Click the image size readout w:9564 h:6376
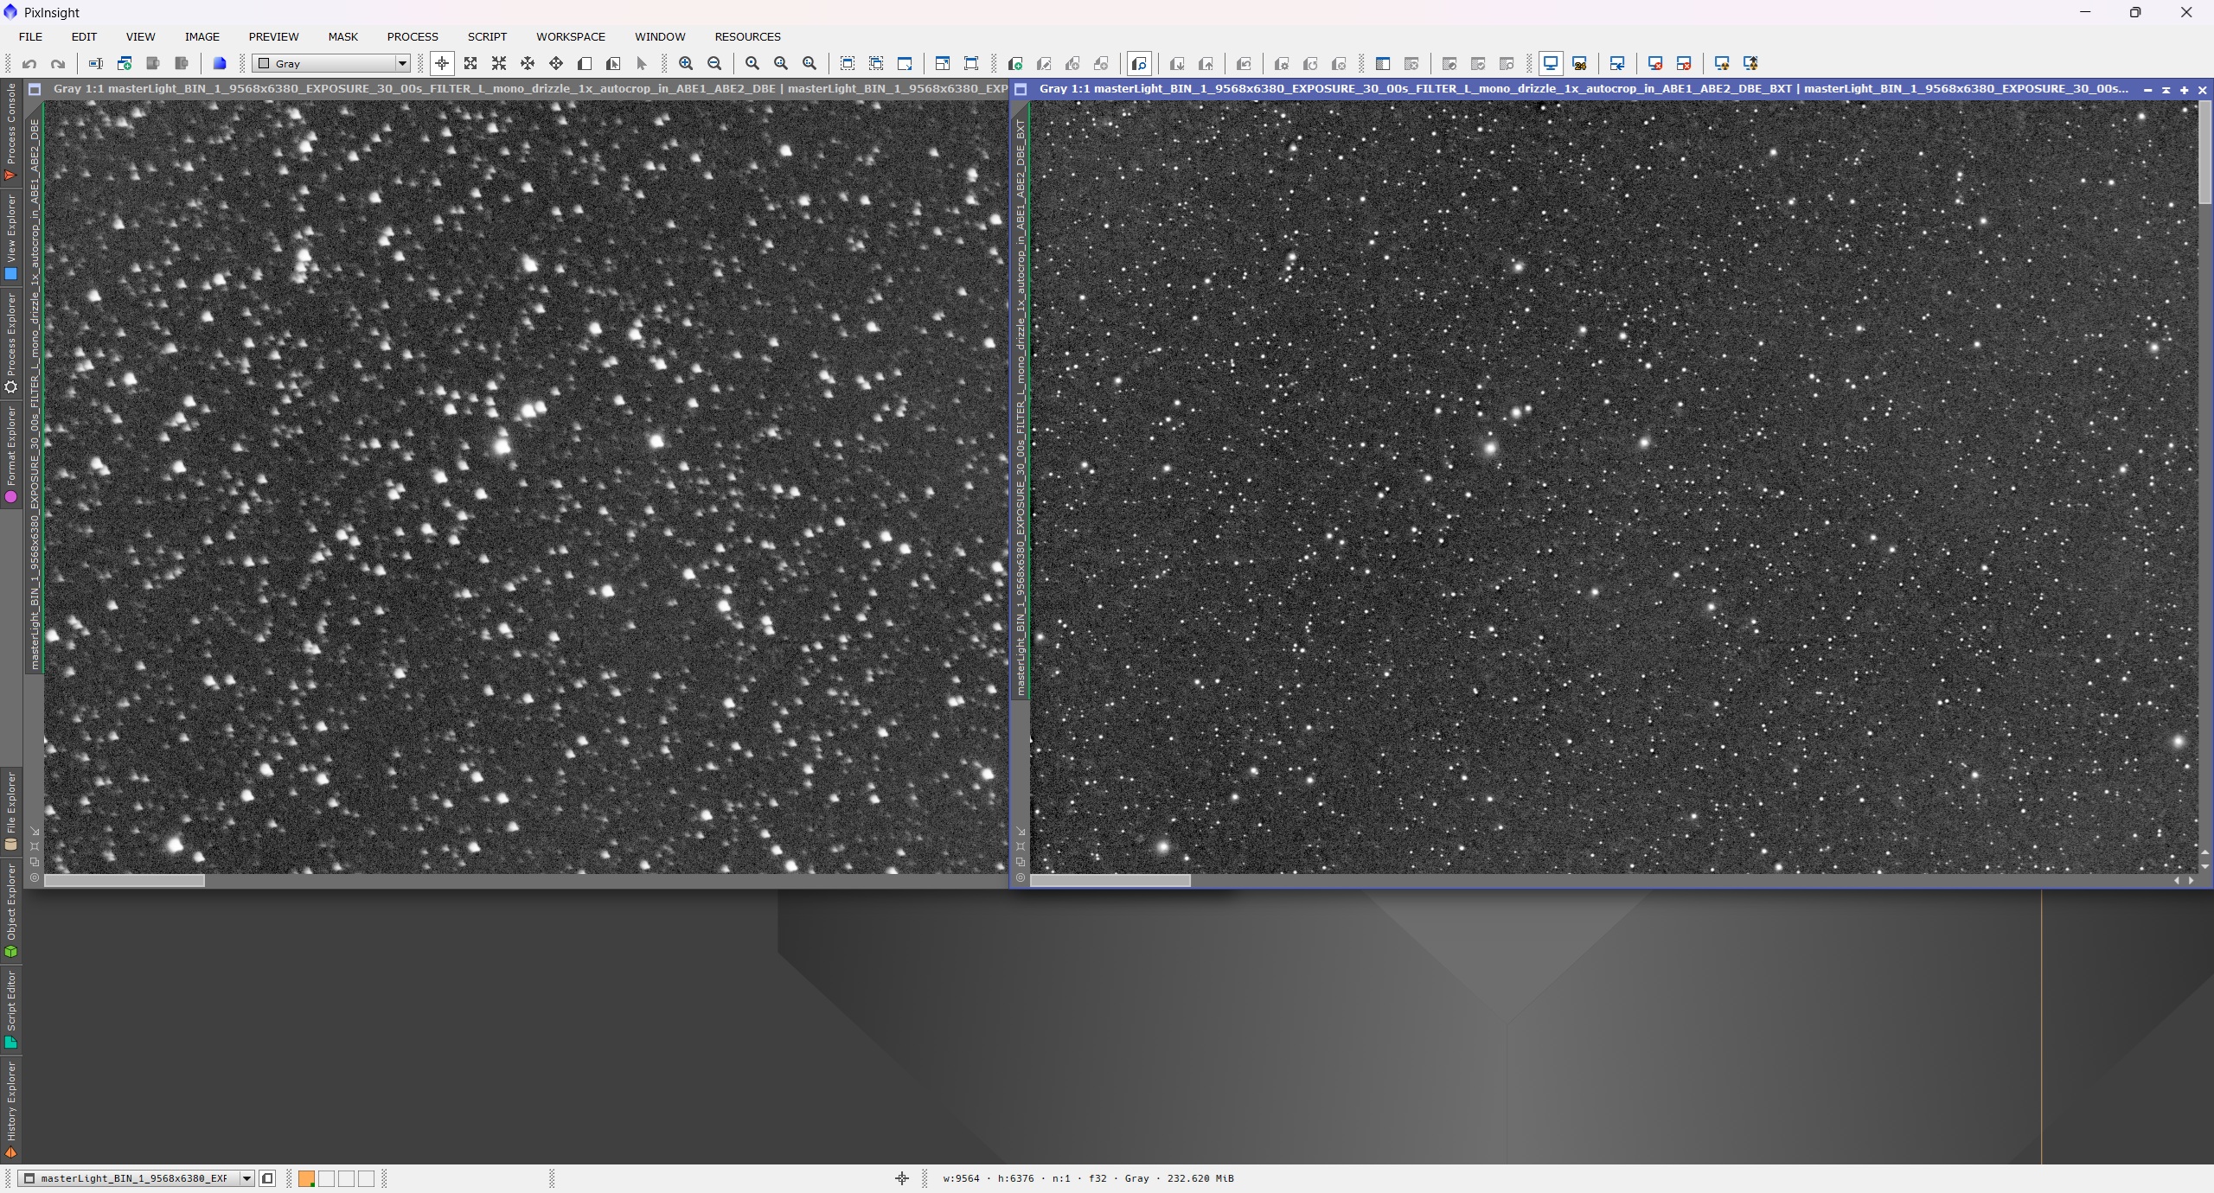This screenshot has height=1193, width=2214. click(x=988, y=1178)
